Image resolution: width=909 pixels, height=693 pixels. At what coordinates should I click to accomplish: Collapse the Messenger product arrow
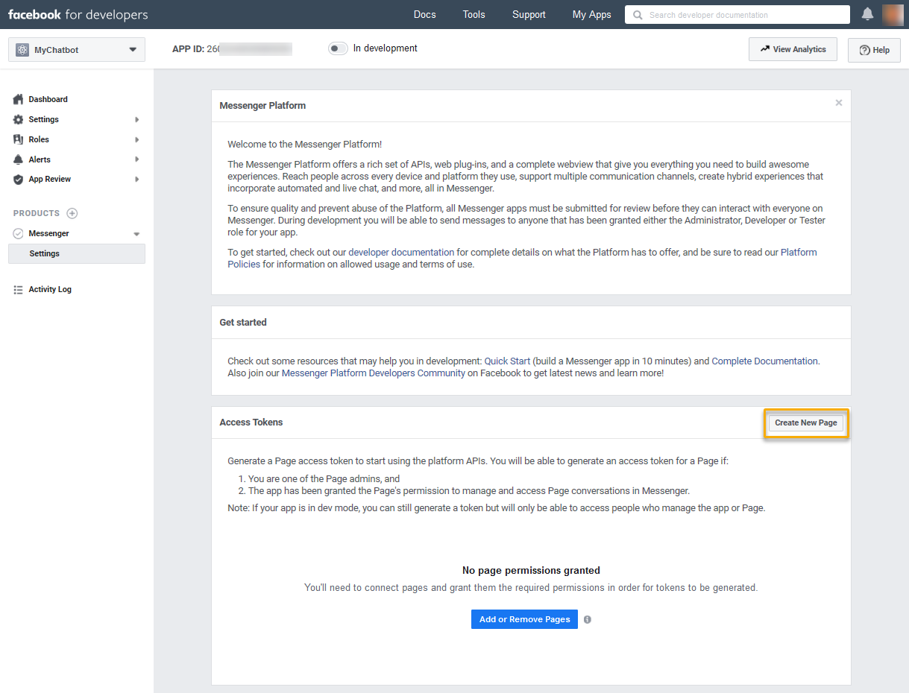(x=136, y=234)
